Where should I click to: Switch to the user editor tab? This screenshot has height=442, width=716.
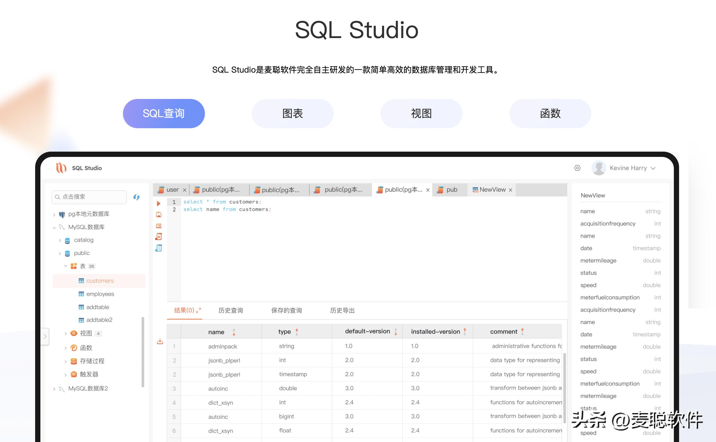coord(172,189)
